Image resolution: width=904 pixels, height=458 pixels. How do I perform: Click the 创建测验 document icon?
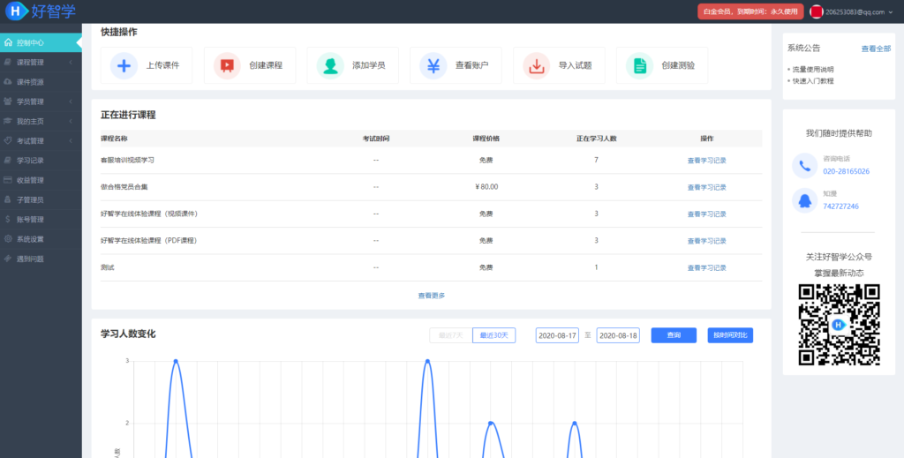(639, 65)
